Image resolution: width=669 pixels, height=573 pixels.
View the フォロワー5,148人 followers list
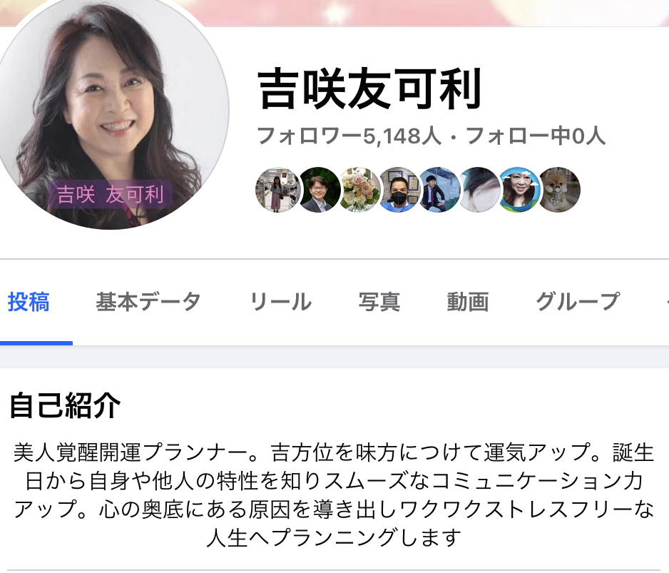[349, 136]
